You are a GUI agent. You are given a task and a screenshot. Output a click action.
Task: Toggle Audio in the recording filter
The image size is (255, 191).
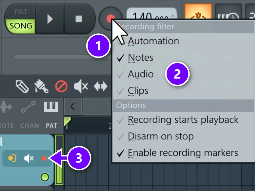click(x=183, y=74)
